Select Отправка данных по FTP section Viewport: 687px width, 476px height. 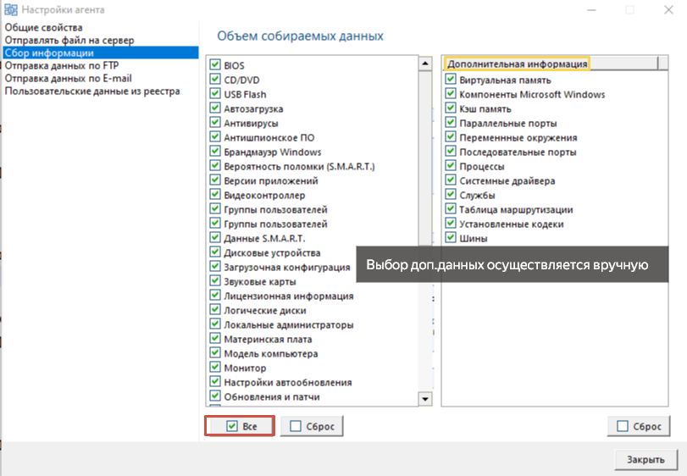62,66
